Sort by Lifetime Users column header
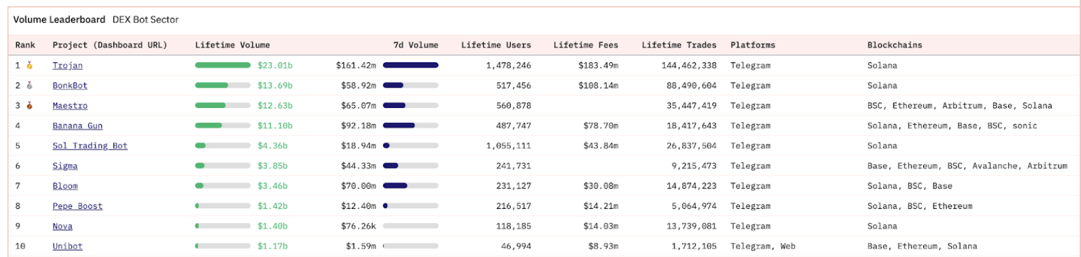 pos(496,45)
